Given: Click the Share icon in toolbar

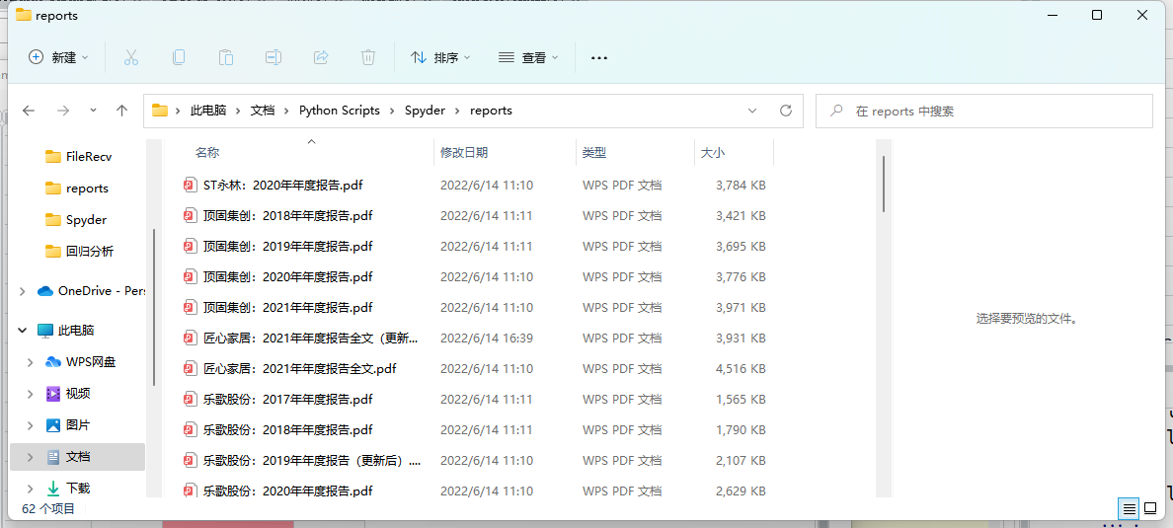Looking at the screenshot, I should point(321,57).
